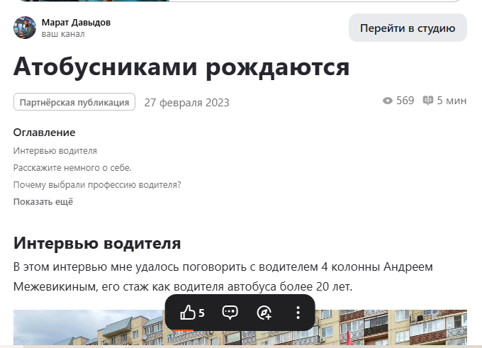Click Марат Давыдов channel avatar
The width and height of the screenshot is (482, 348).
click(x=25, y=28)
